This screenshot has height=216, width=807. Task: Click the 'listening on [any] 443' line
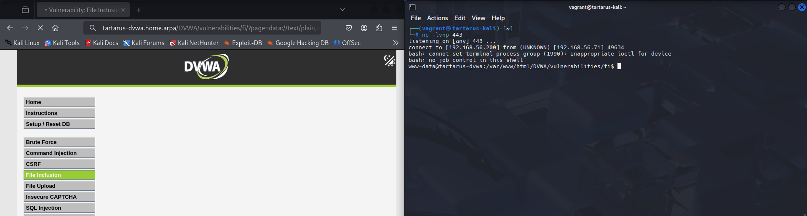coord(452,41)
